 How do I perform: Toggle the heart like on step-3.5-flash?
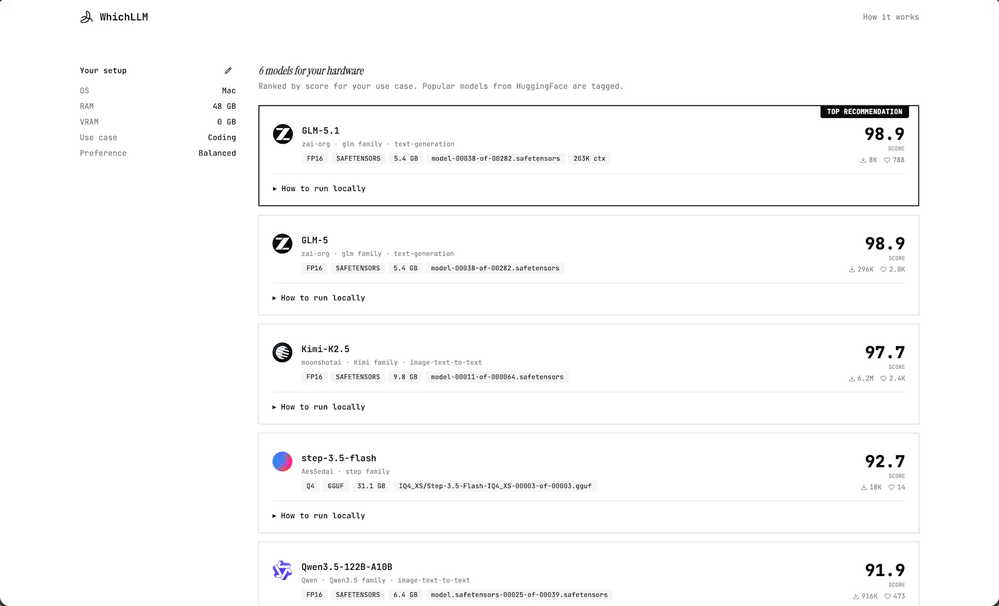tap(890, 487)
